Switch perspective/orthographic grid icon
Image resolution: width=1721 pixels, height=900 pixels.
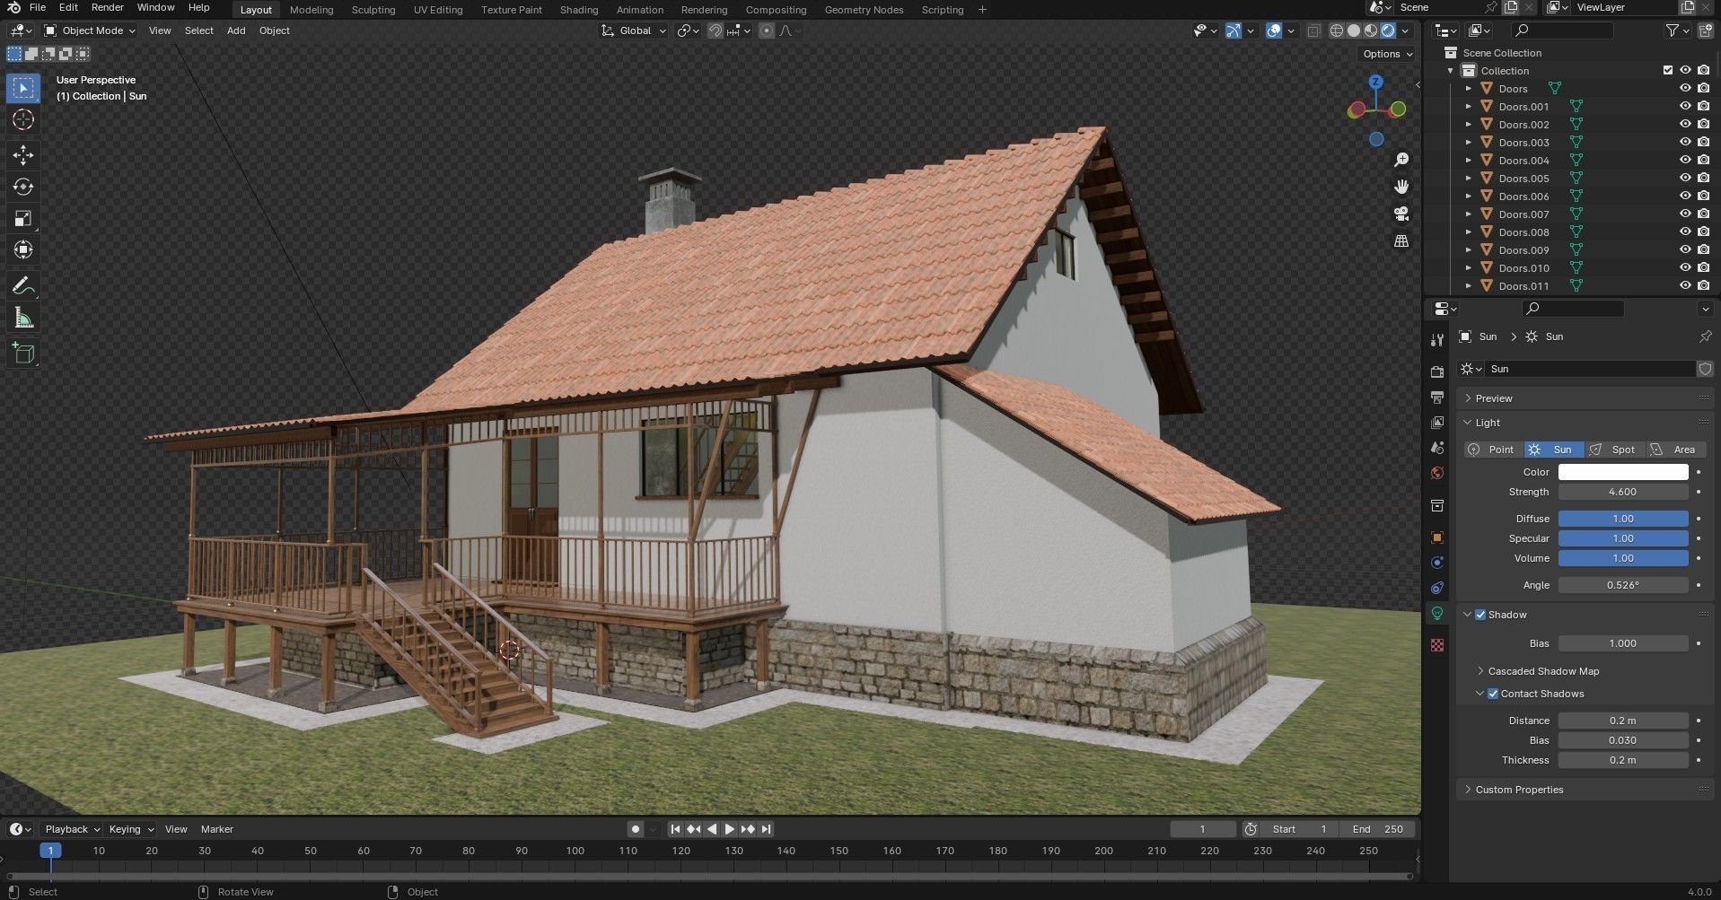(x=1401, y=240)
